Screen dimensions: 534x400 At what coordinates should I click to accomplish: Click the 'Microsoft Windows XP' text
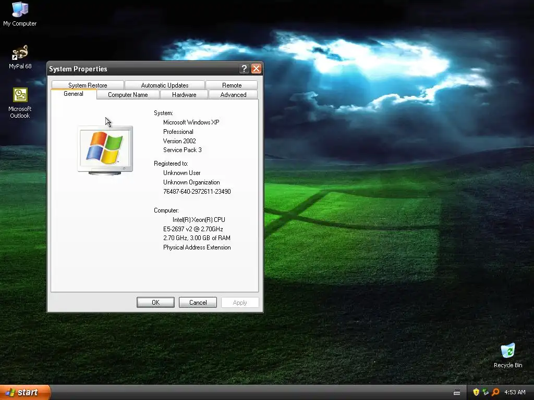191,122
